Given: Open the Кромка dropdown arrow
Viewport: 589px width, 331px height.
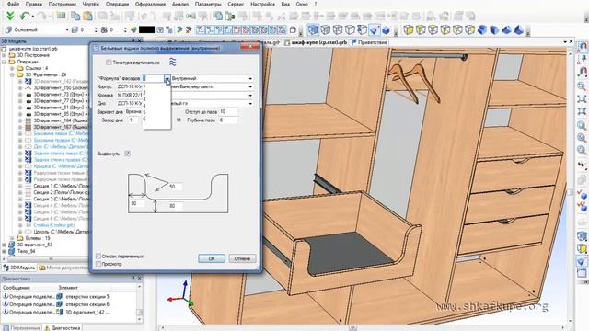Looking at the screenshot, I should coord(250,95).
